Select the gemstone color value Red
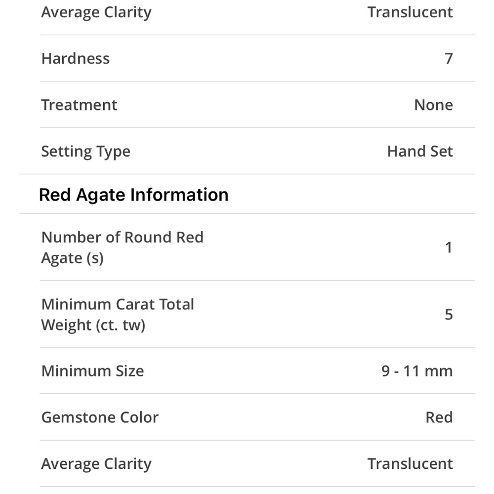This screenshot has height=494, width=494. pyautogui.click(x=439, y=417)
